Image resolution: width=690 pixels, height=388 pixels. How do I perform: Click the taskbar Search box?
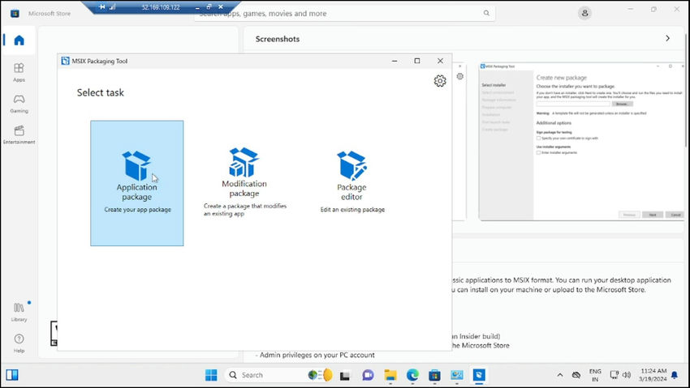[x=279, y=375]
